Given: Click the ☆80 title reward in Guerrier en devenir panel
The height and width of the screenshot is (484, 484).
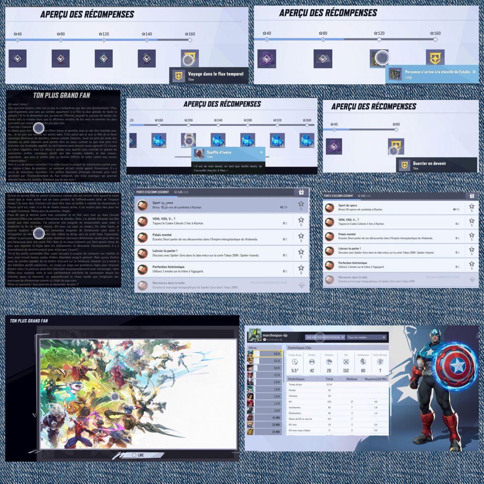Looking at the screenshot, I should point(396,146).
